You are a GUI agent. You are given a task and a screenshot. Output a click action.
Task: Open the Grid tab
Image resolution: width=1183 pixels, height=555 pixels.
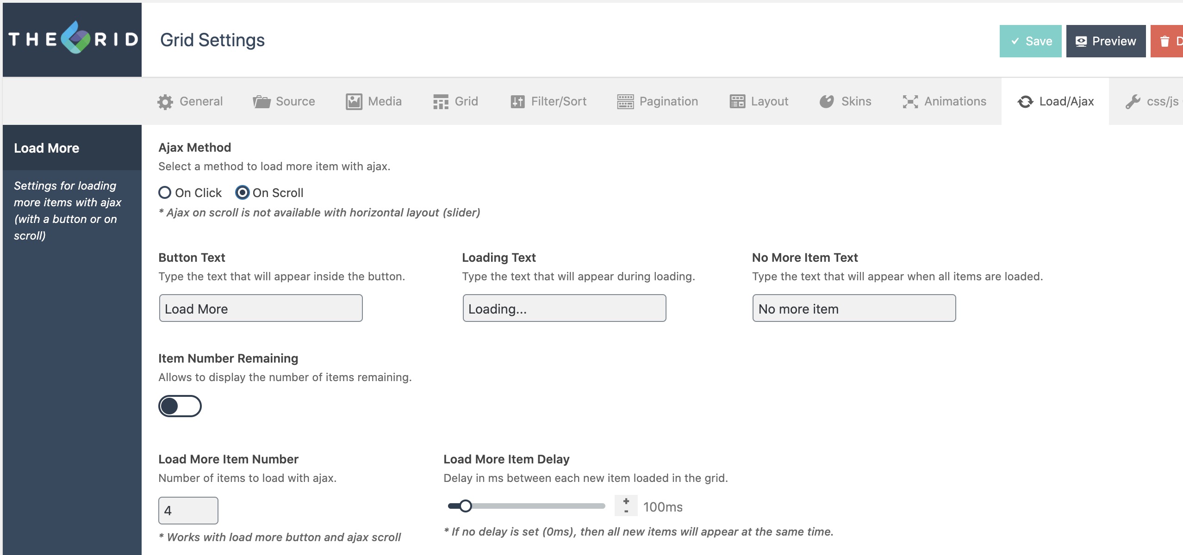(456, 102)
